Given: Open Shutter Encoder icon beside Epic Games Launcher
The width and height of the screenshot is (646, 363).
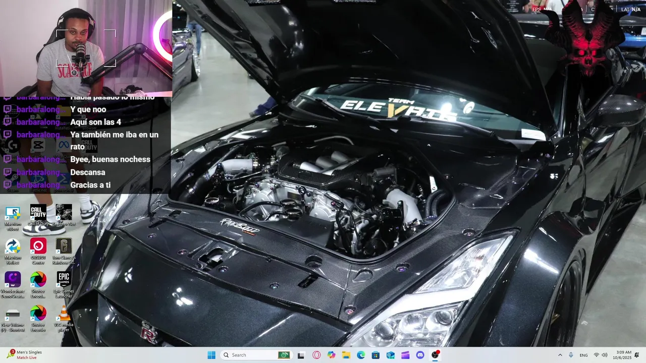Looking at the screenshot, I should pos(38,285).
